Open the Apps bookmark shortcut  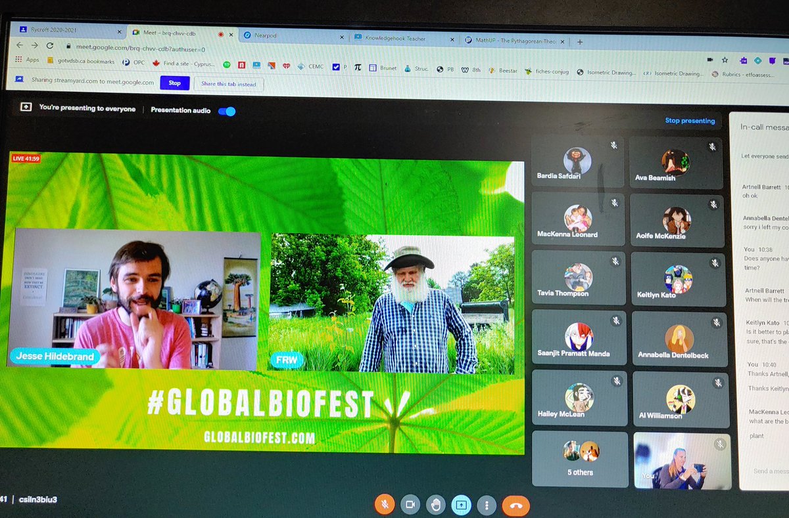[x=27, y=60]
